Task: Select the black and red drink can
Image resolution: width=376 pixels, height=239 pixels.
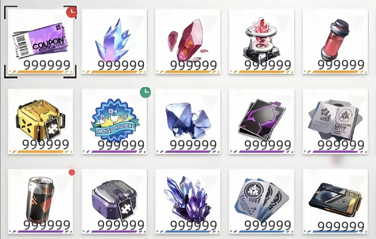Action: point(40,201)
